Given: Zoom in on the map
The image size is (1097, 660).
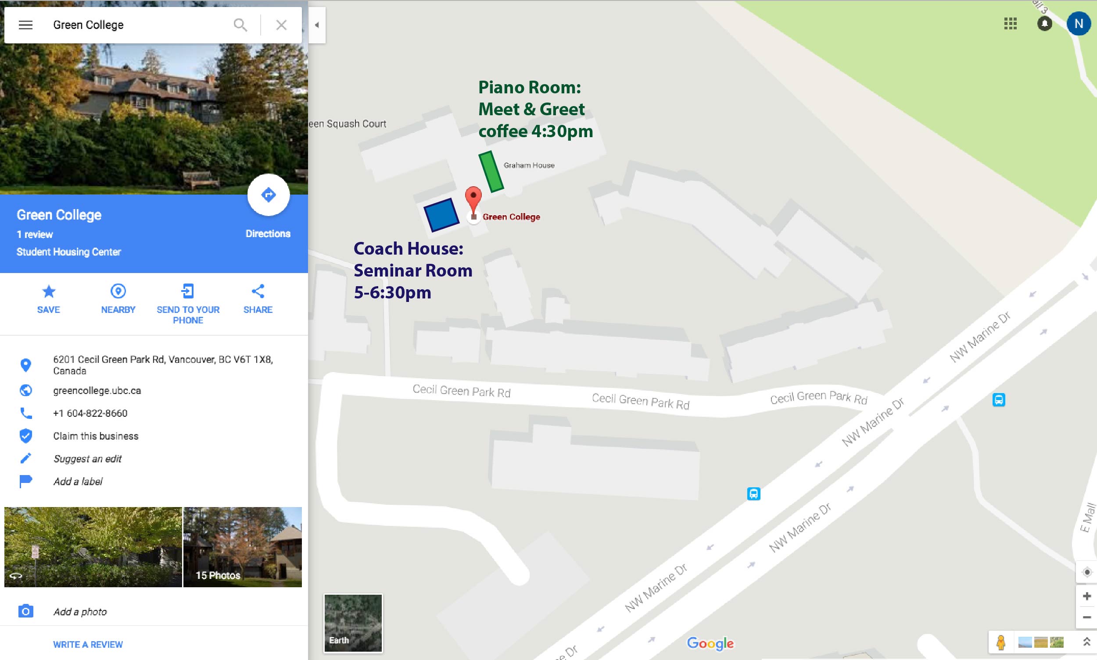Looking at the screenshot, I should click(x=1086, y=596).
